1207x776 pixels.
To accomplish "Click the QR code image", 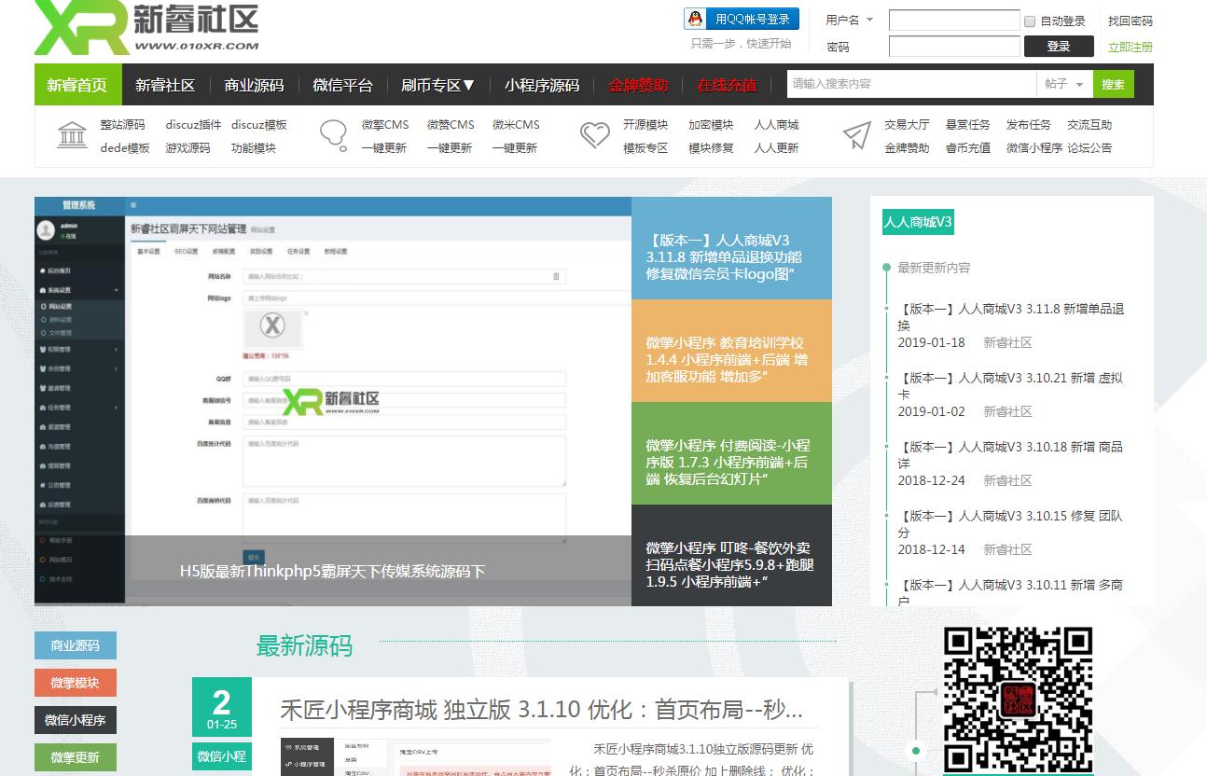I will 1018,700.
